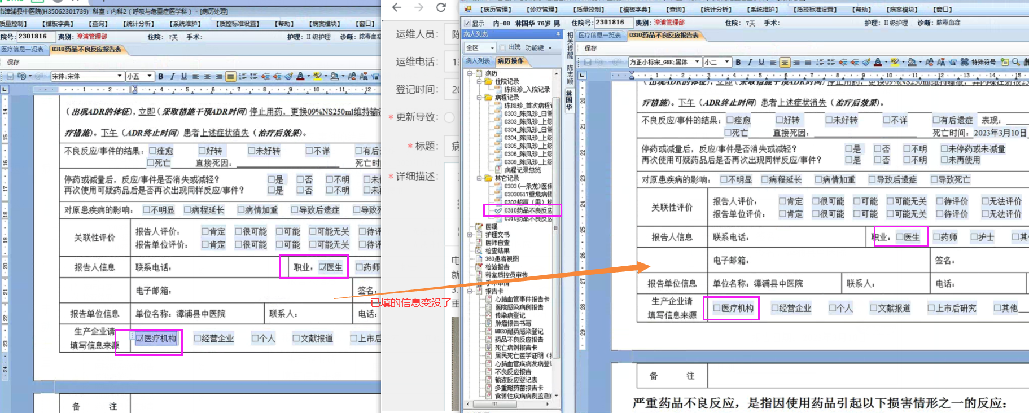
Task: Click Bold icon in left editor toolbar
Action: [161, 76]
